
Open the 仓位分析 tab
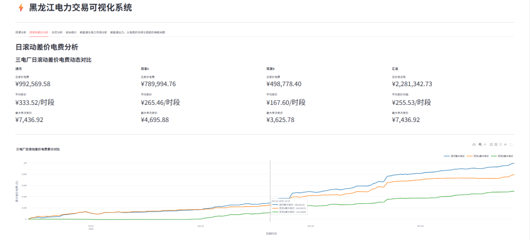click(x=57, y=32)
